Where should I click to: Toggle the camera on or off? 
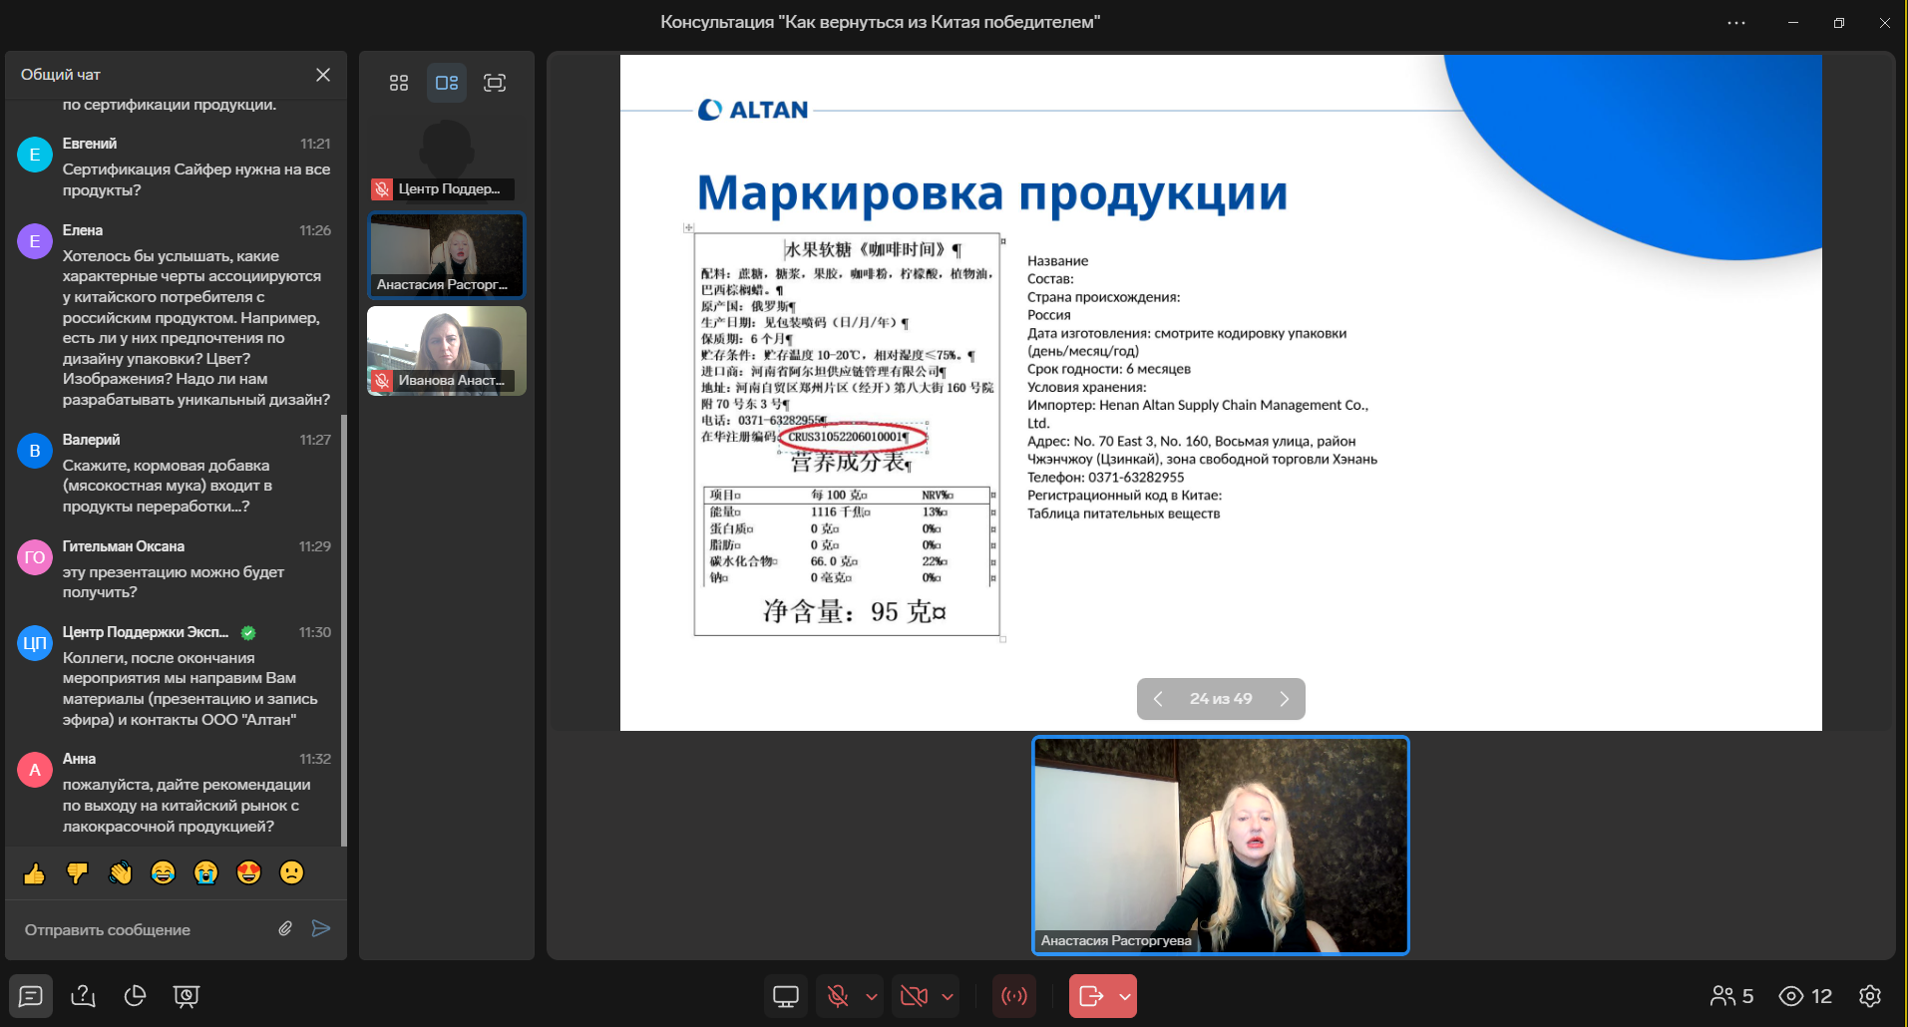click(x=914, y=996)
